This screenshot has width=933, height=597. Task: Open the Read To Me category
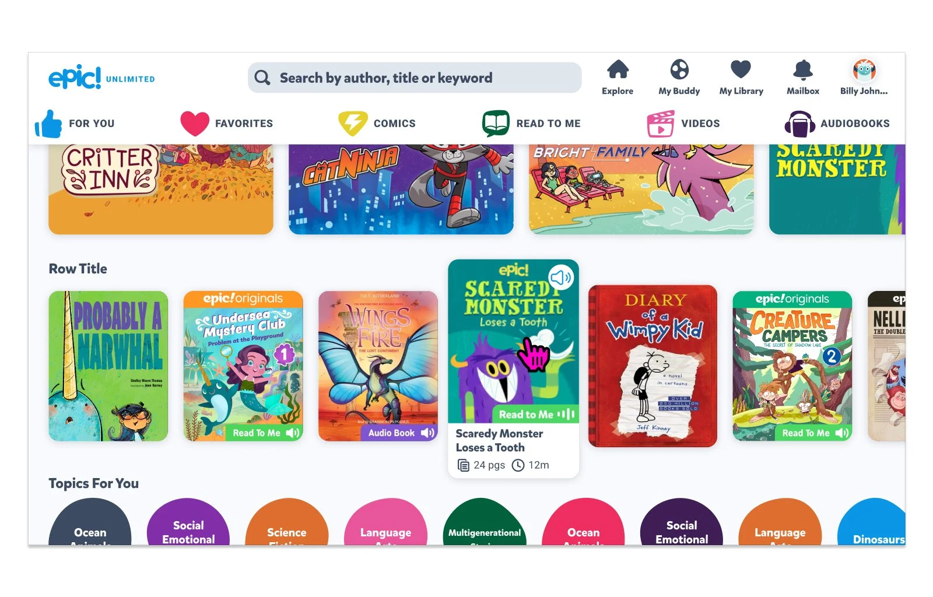pos(531,124)
